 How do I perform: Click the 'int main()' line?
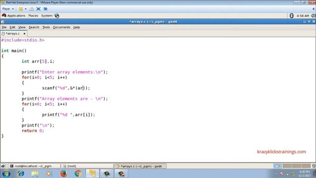14,50
